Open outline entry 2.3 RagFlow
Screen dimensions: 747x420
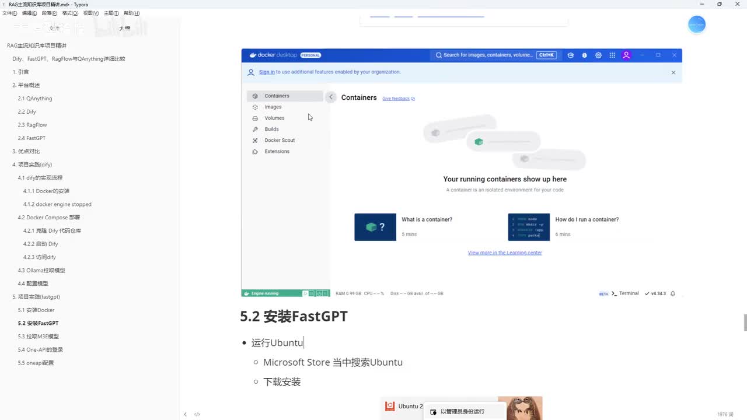click(32, 125)
